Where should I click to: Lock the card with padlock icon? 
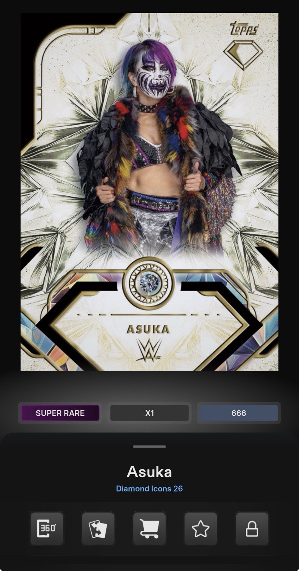pos(252,529)
